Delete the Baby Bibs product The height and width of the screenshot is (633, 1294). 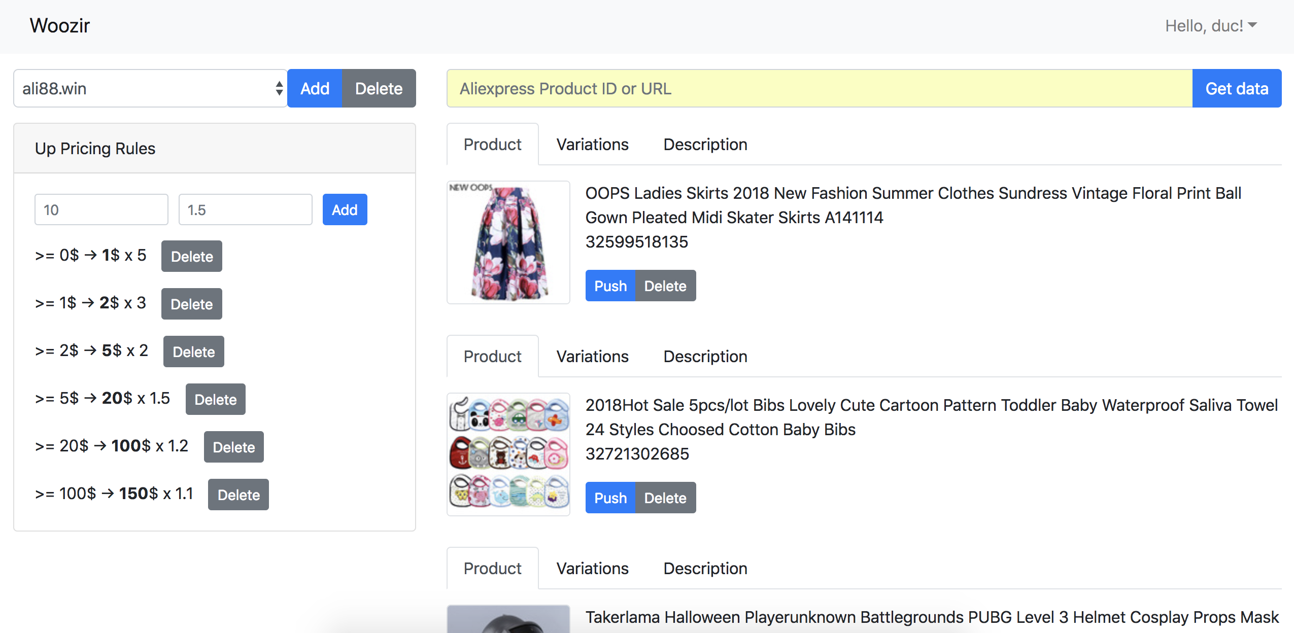(665, 498)
